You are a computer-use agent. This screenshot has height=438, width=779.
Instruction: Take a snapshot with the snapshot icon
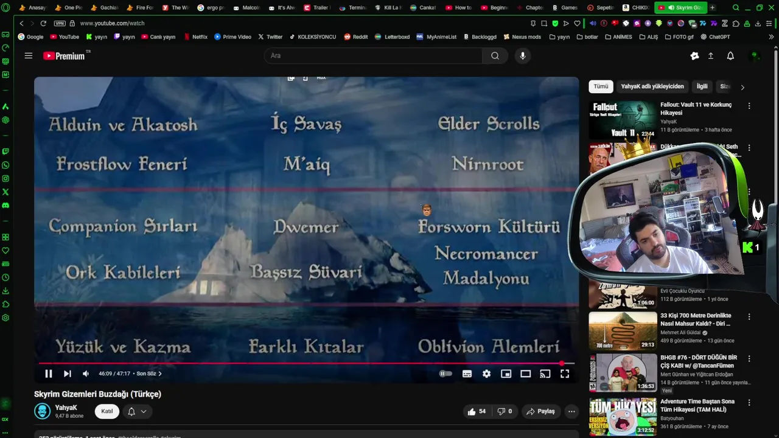544,23
